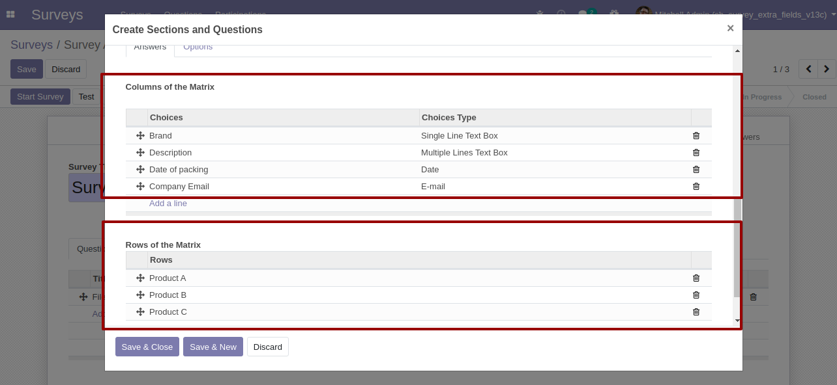Delete Product A matrix row
This screenshot has height=385, width=837.
(696, 278)
